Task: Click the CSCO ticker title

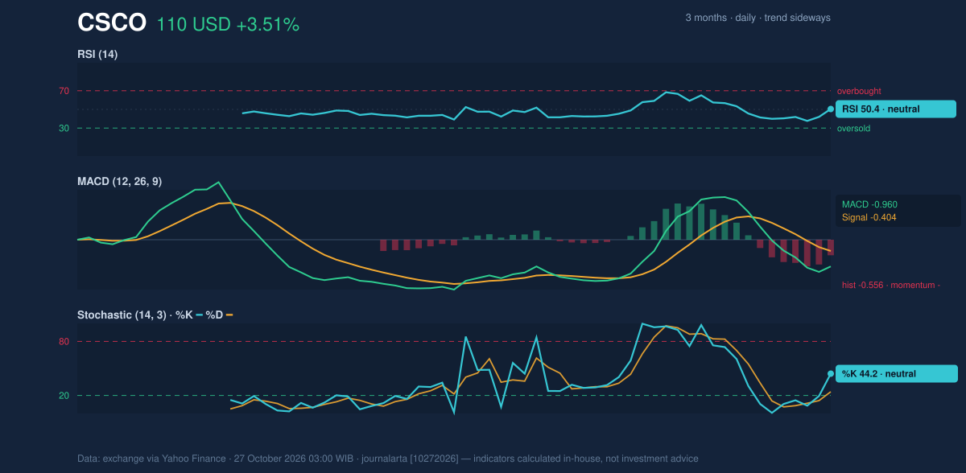Action: click(112, 23)
